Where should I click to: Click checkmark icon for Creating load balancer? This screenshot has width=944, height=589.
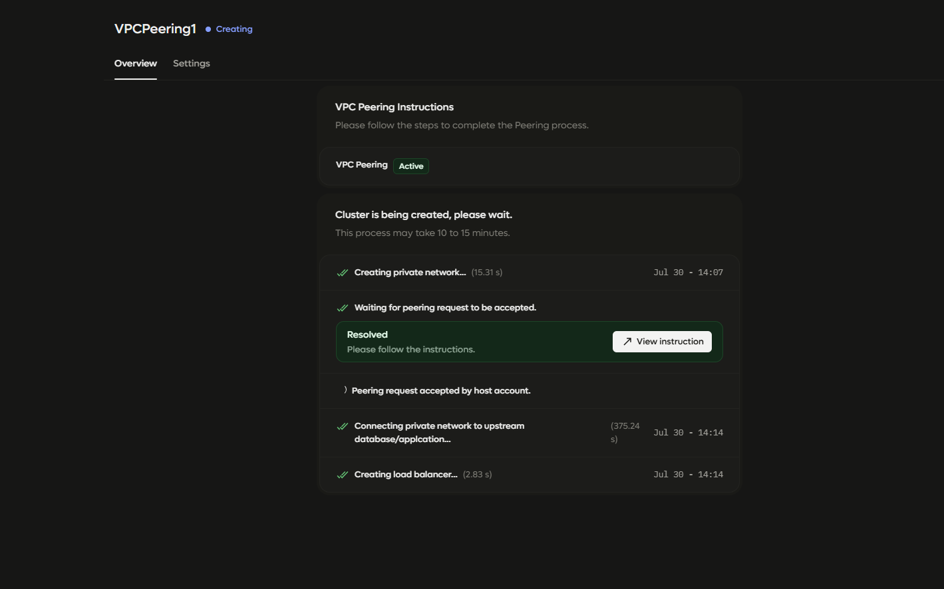click(x=343, y=475)
